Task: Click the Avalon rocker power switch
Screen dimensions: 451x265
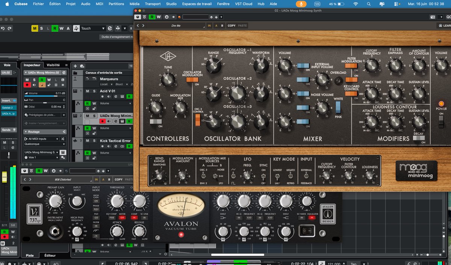Action: point(307,230)
